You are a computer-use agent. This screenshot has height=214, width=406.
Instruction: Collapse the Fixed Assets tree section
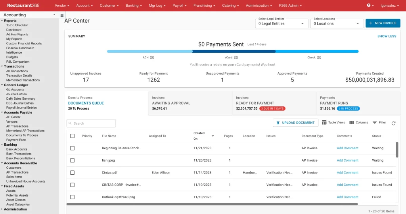coord(2,186)
